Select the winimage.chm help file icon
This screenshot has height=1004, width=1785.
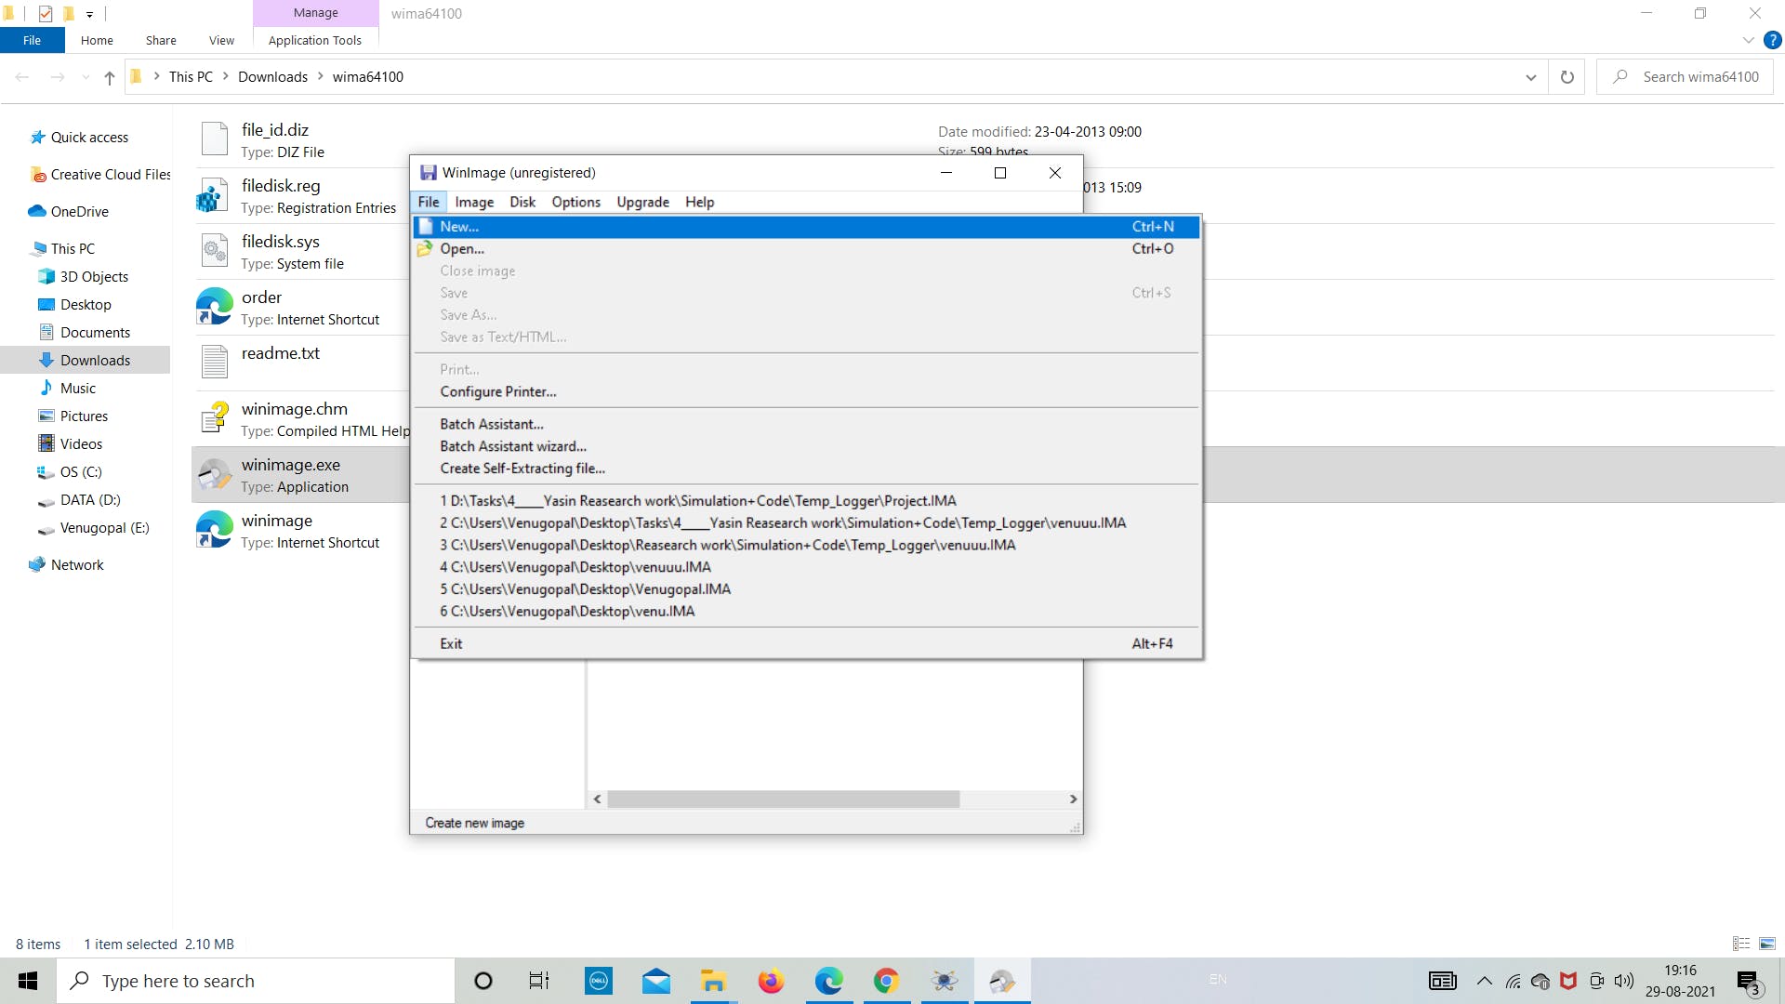(215, 418)
